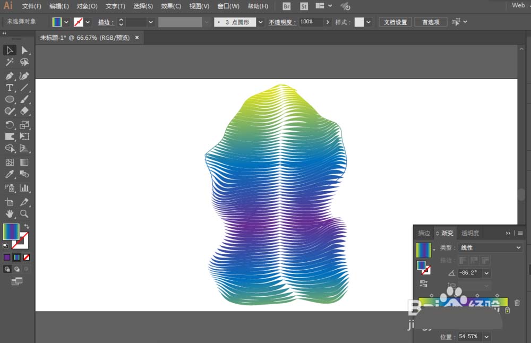
Task: Select the Artboard tool
Action: pos(10,202)
